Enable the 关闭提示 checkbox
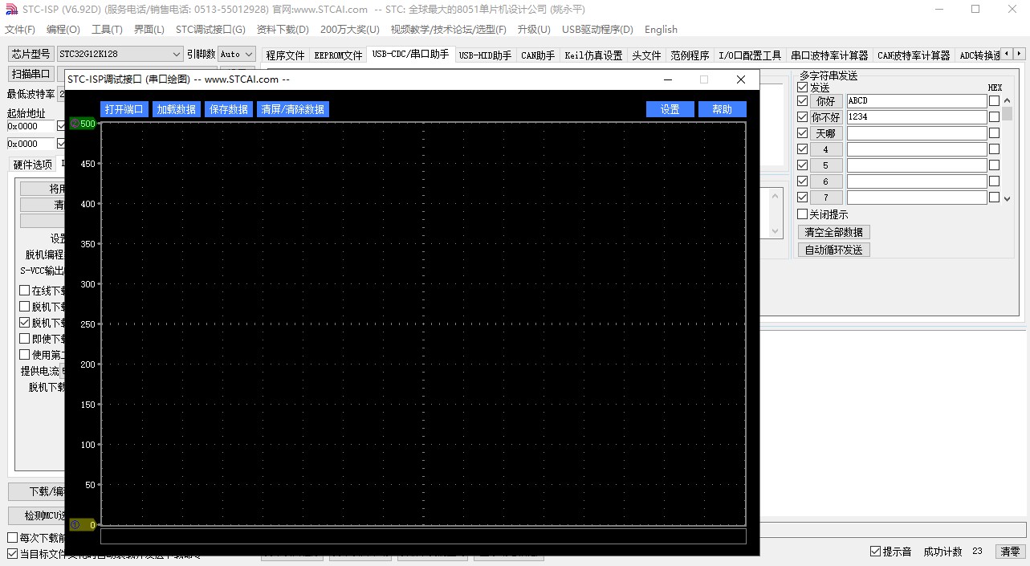The height and width of the screenshot is (566, 1030). tap(802, 214)
